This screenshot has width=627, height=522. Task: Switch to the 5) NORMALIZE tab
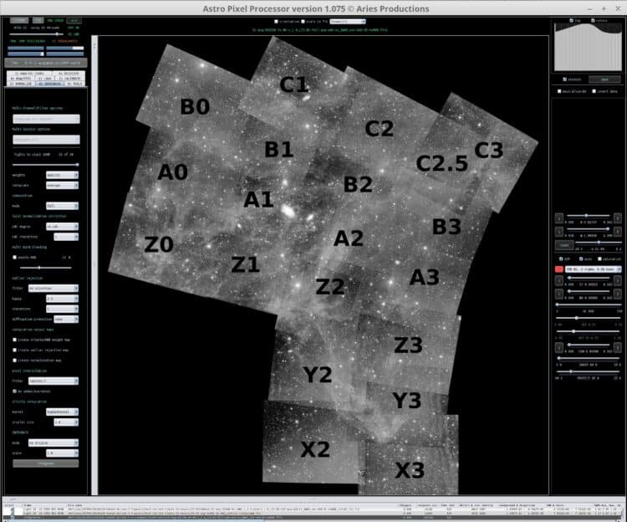[x=20, y=84]
